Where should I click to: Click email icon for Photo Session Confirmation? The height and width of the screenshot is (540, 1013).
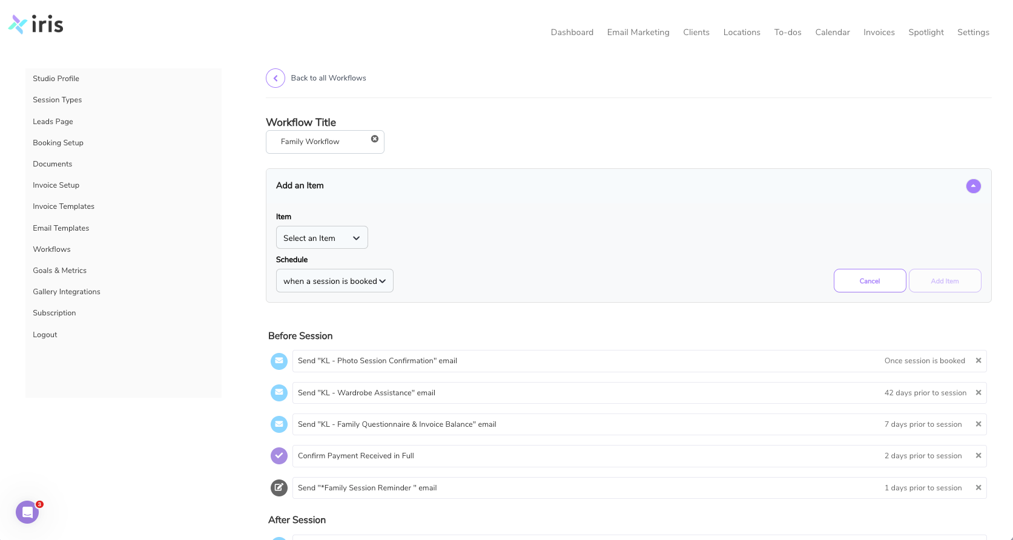point(279,361)
